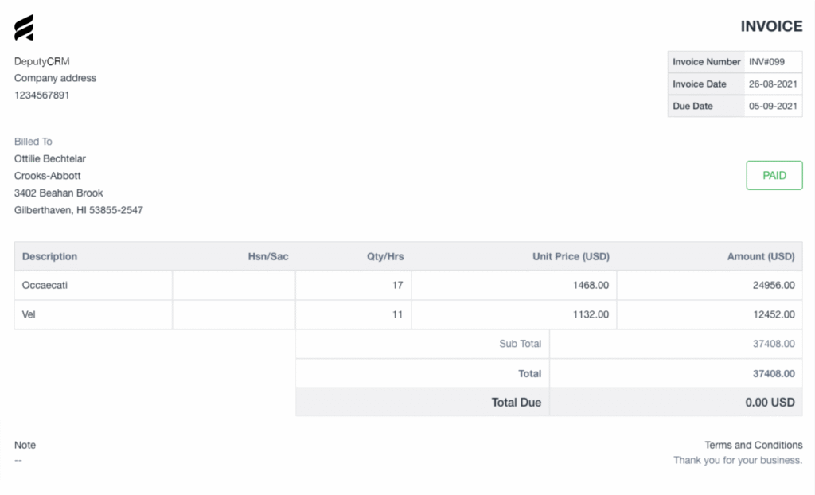Click the DeputyCRM logo icon

24,28
